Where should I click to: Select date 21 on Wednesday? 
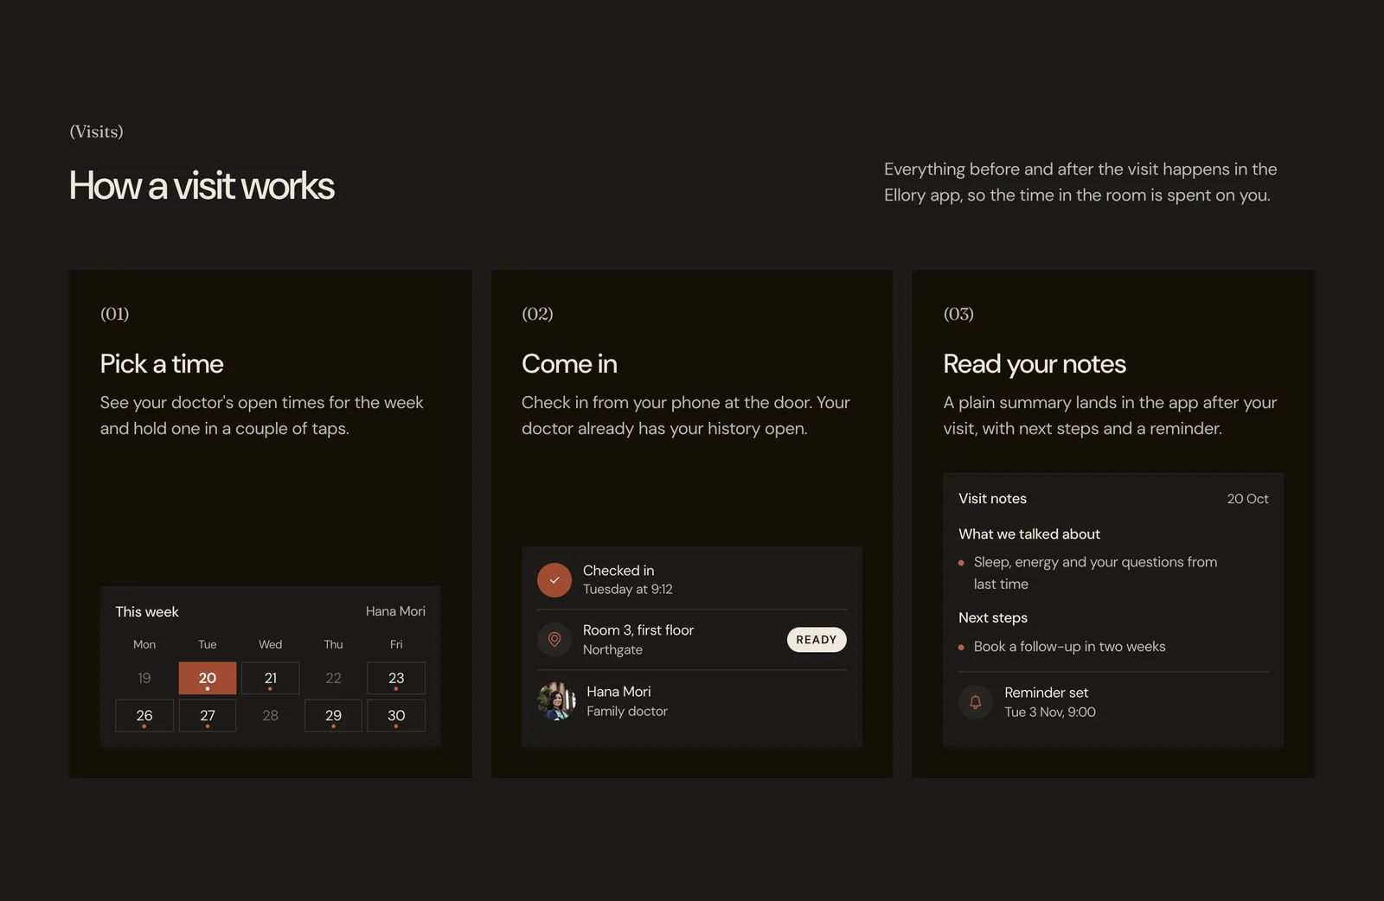pyautogui.click(x=271, y=678)
